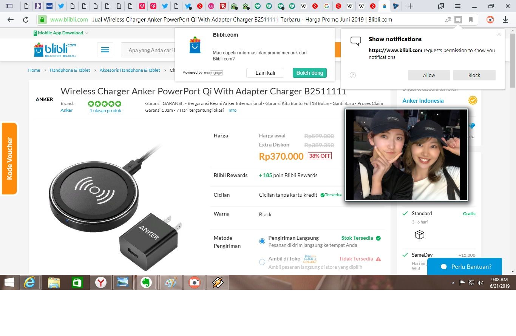Show hidden system tray icons arrow
Image resolution: width=516 pixels, height=336 pixels.
coord(453,283)
